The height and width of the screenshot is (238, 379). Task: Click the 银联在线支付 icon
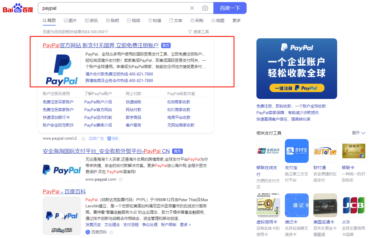click(268, 151)
